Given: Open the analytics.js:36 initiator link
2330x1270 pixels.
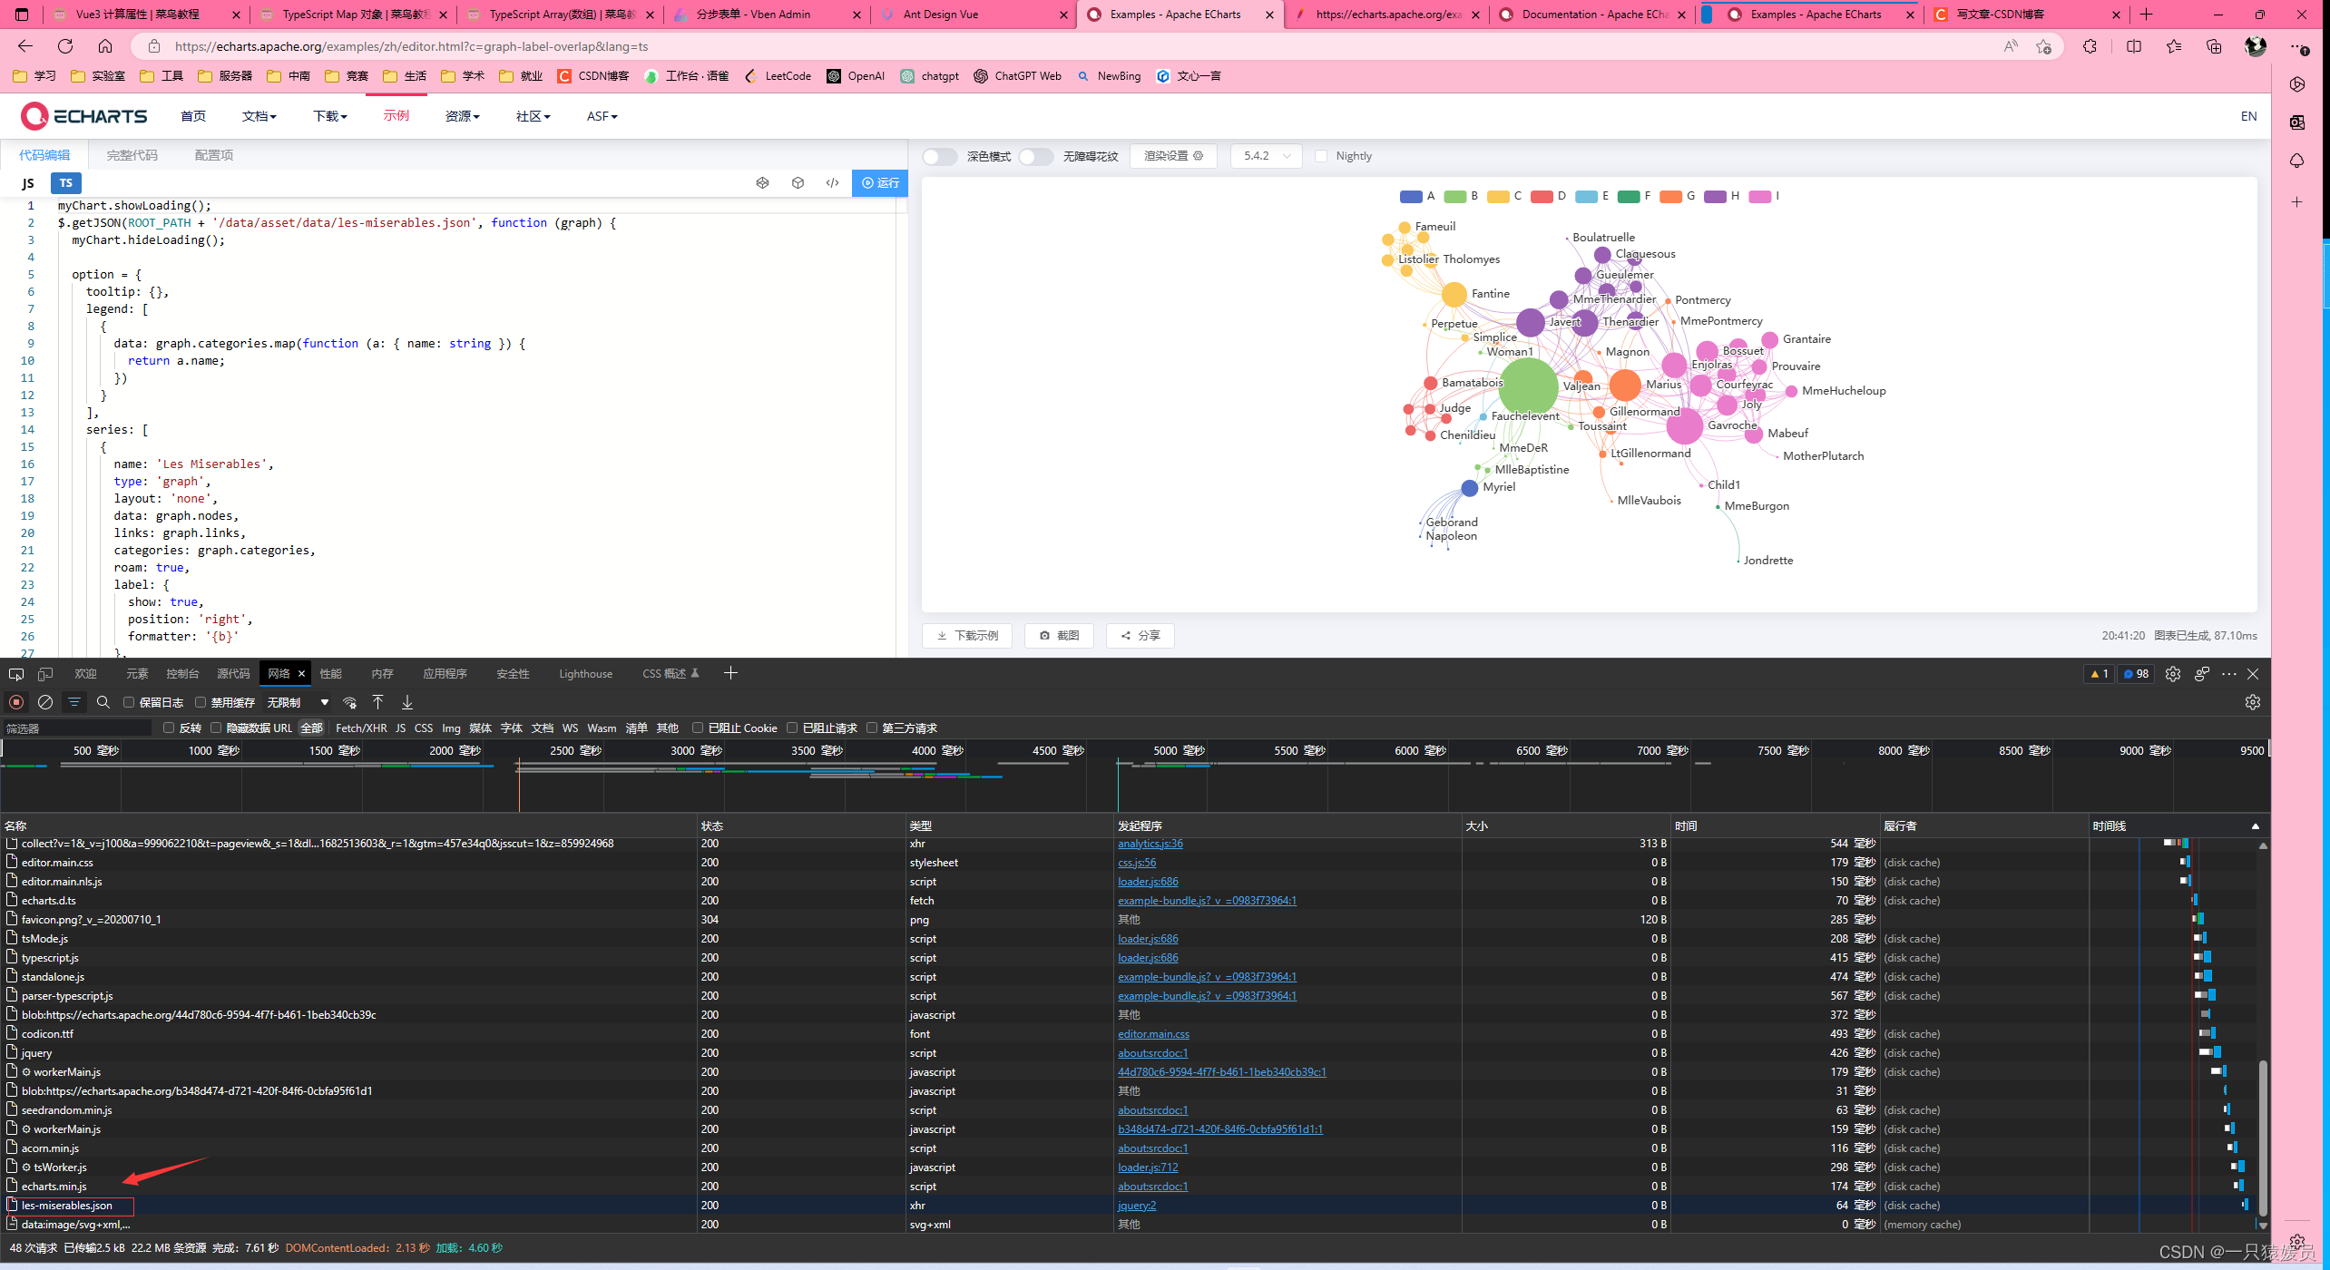Looking at the screenshot, I should 1149,844.
